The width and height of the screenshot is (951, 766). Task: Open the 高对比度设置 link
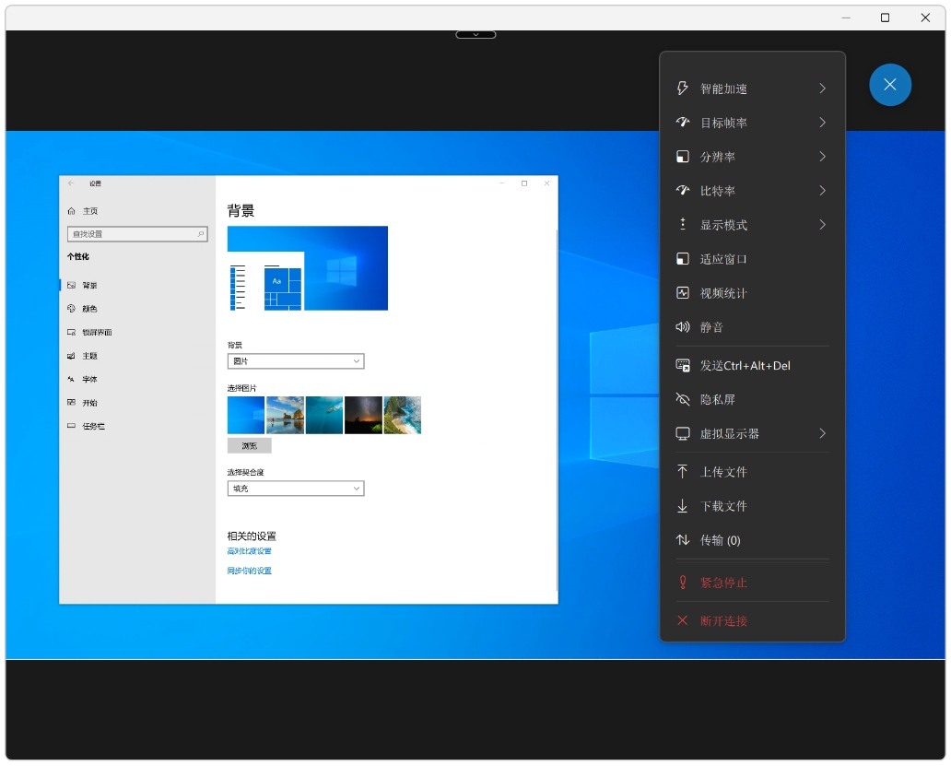(x=250, y=550)
